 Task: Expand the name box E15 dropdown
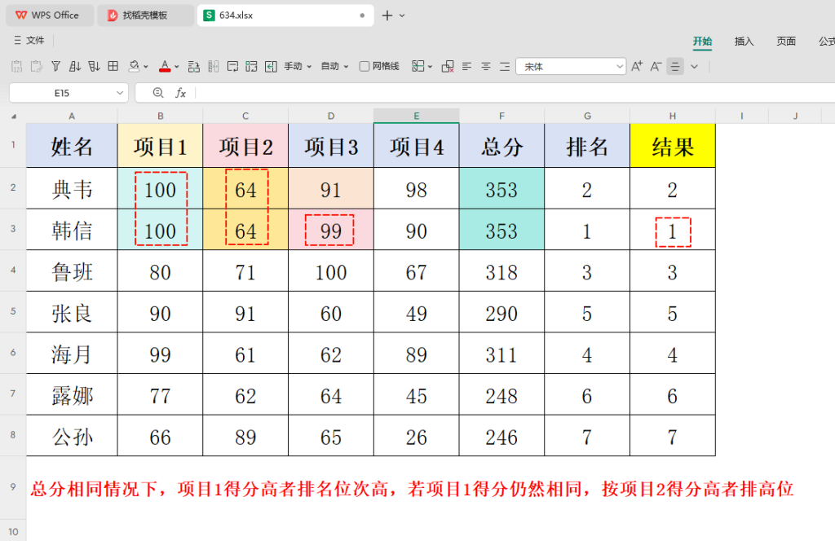pos(120,93)
